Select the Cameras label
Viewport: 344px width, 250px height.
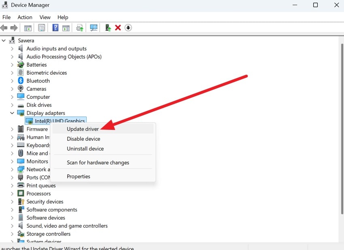pos(36,89)
